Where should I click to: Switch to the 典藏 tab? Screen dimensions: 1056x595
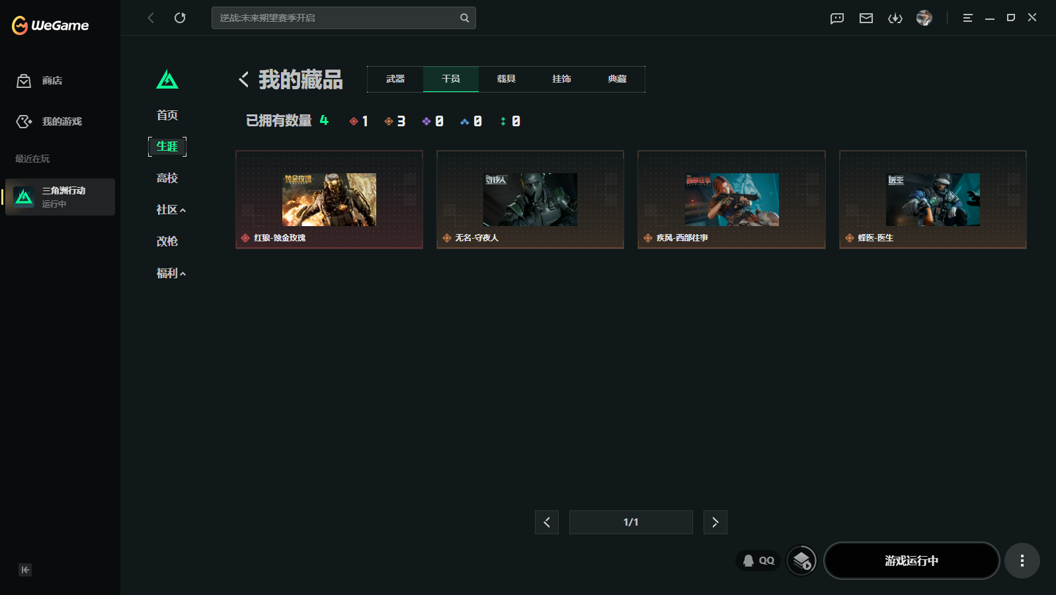[x=618, y=79]
